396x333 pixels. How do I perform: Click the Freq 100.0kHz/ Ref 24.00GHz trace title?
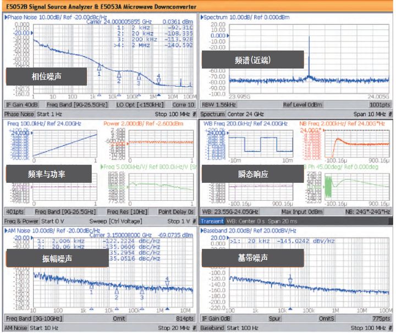(x=44, y=123)
